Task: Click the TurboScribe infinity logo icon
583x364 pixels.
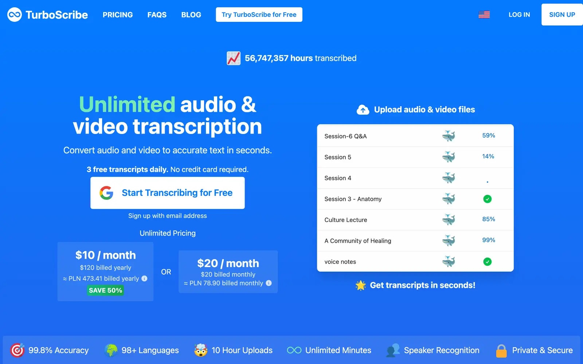Action: click(x=15, y=15)
